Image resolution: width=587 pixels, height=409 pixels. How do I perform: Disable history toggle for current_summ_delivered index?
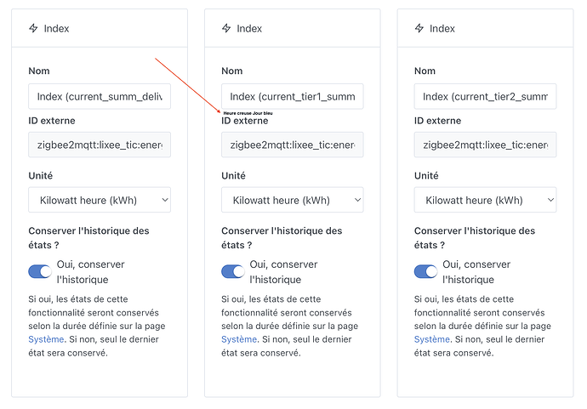[x=40, y=271]
